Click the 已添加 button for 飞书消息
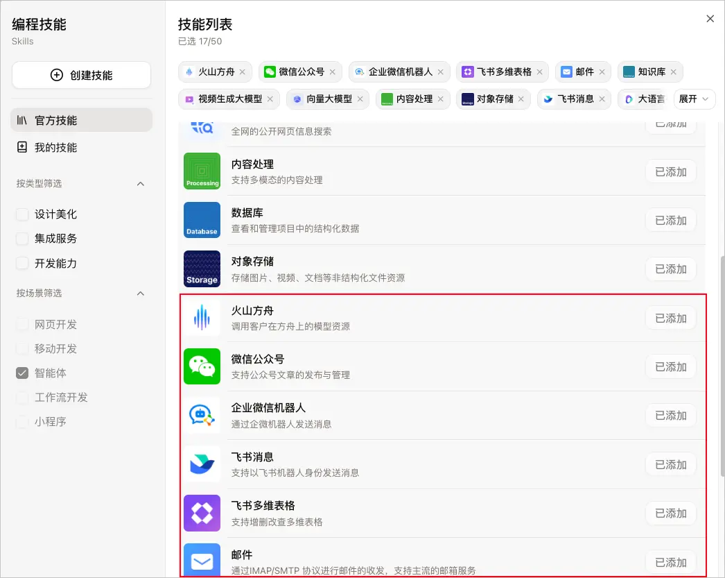This screenshot has height=578, width=725. [671, 465]
